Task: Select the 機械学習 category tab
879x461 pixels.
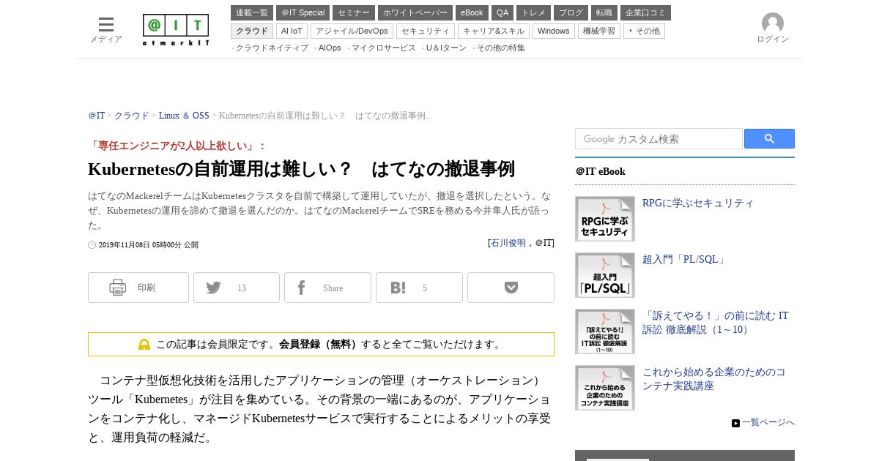Action: (599, 31)
